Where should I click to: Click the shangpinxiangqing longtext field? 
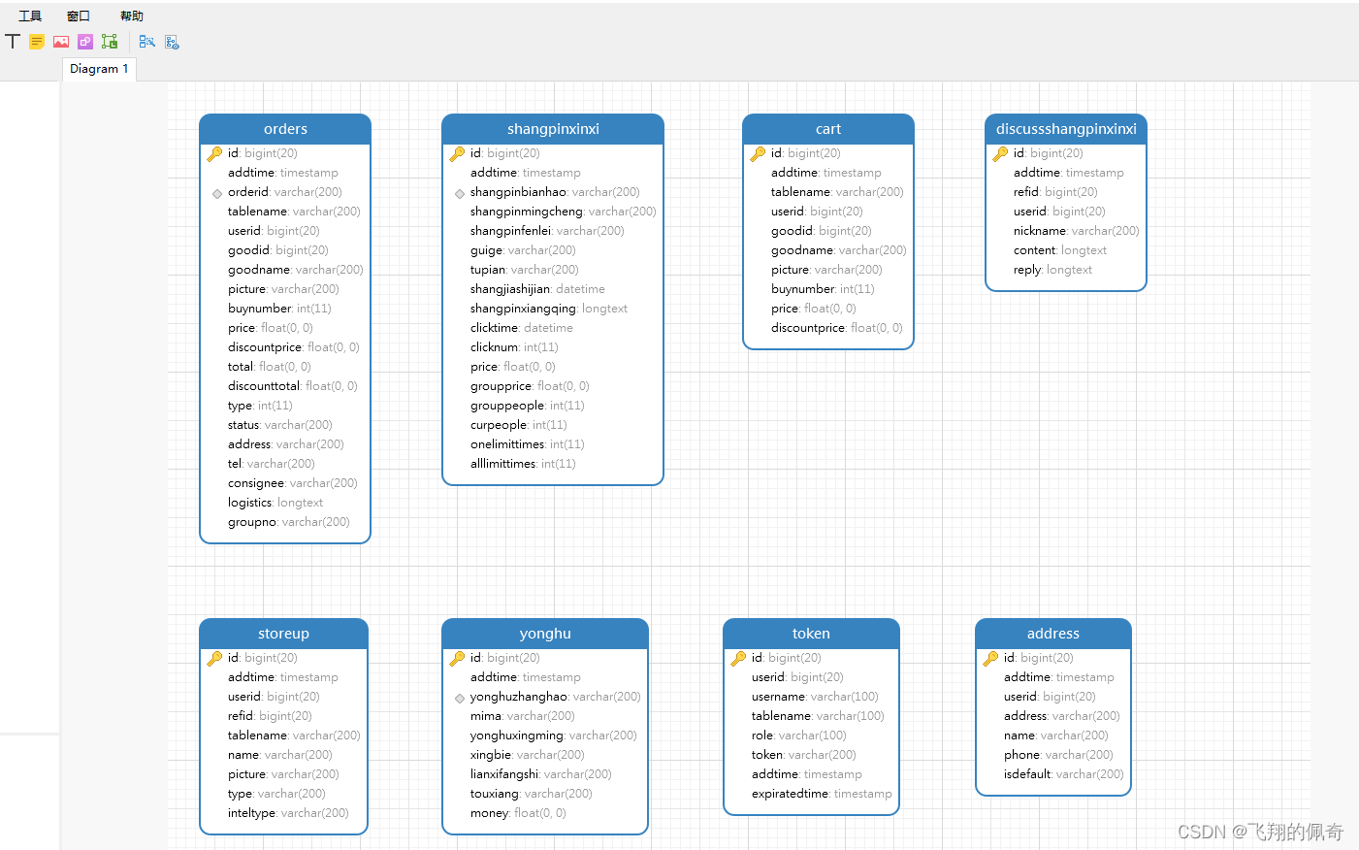coord(549,309)
